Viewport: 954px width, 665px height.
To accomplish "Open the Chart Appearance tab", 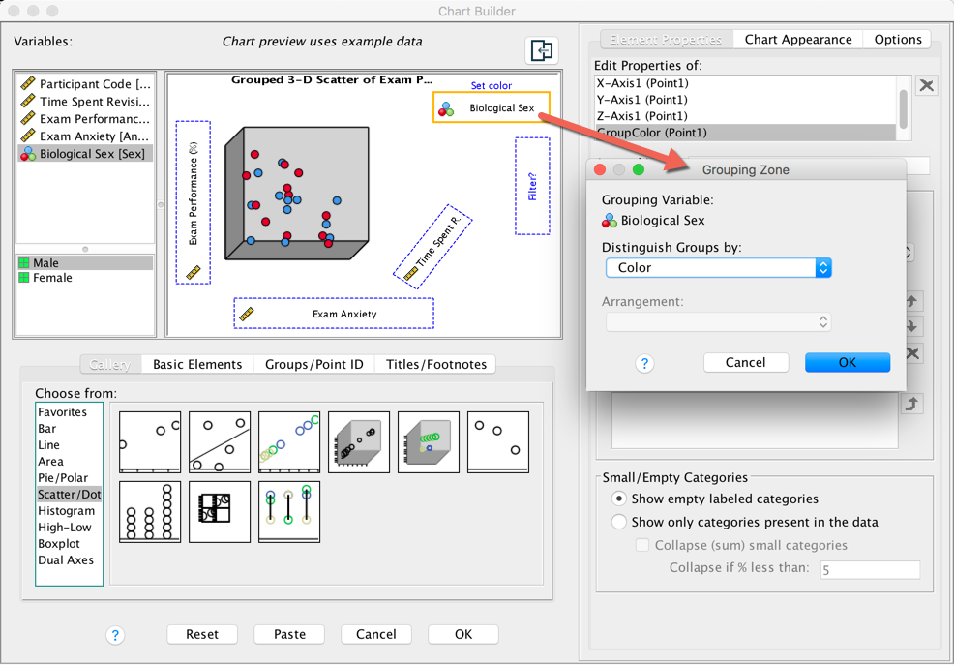I will point(798,40).
